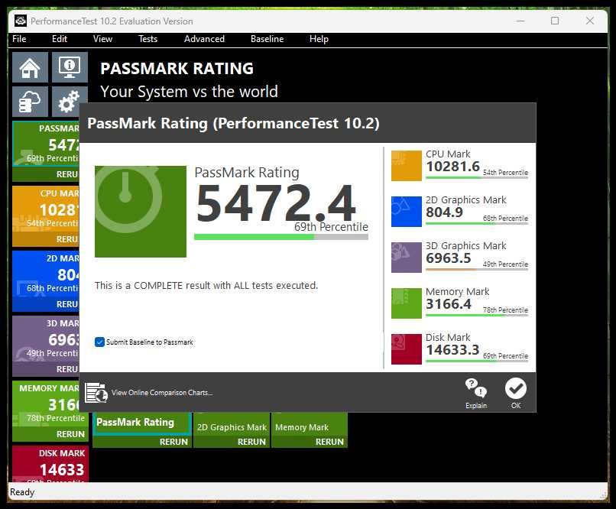Click the Explain question mark icon
Image resolution: width=616 pixels, height=509 pixels.
point(475,387)
